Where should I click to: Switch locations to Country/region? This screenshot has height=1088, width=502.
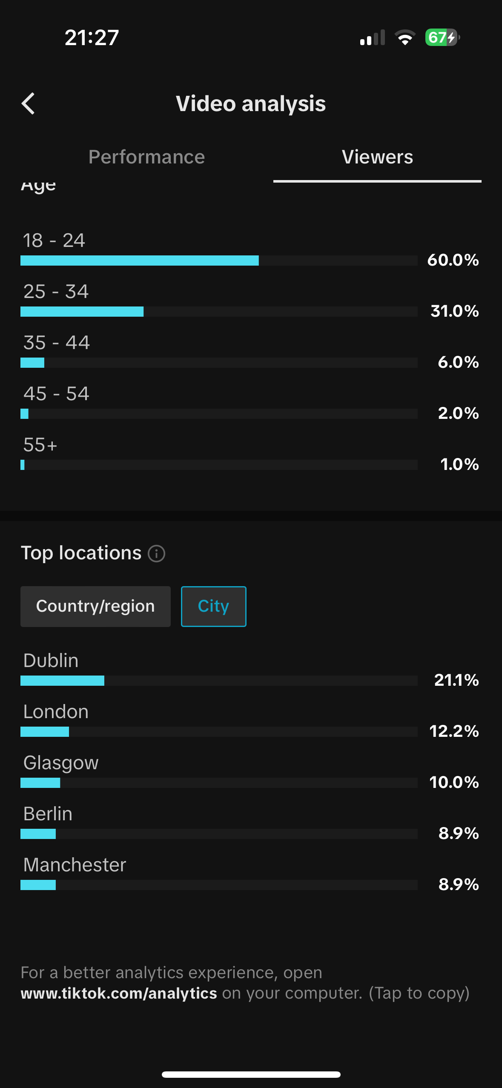95,606
